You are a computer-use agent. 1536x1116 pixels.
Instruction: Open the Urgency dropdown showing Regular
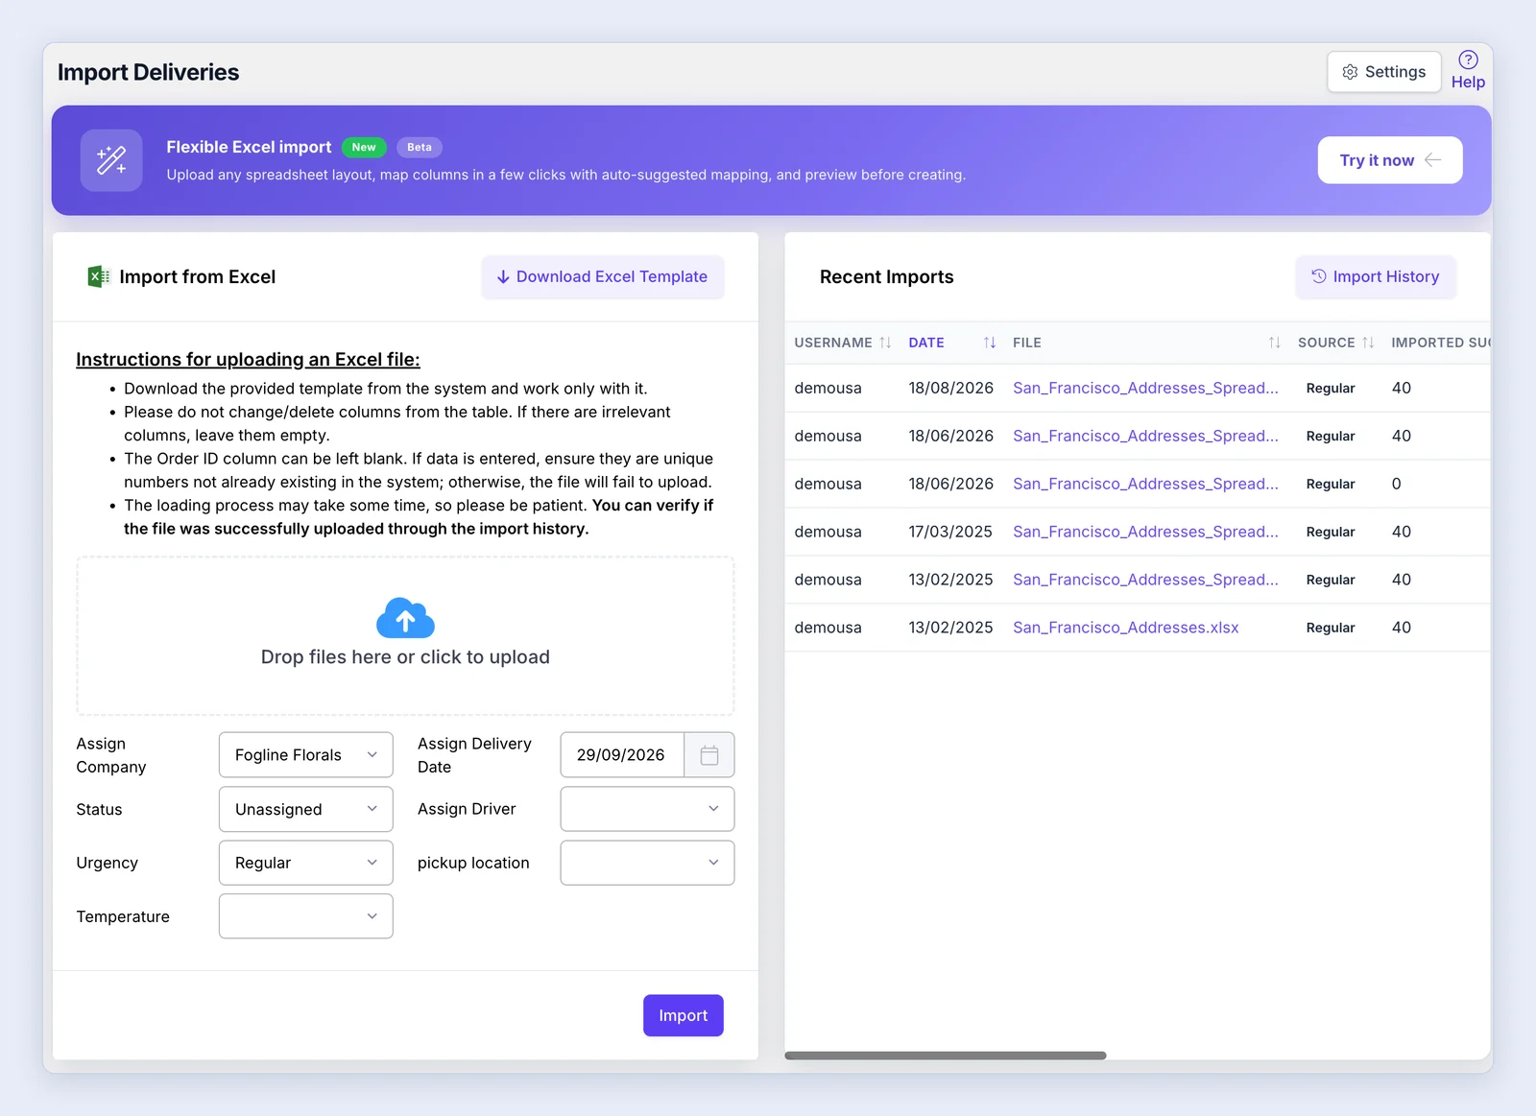tap(305, 863)
